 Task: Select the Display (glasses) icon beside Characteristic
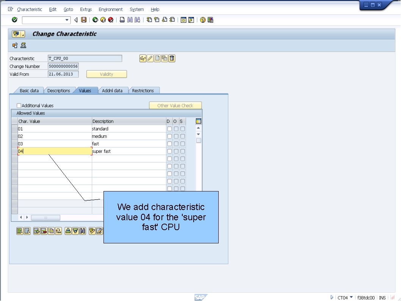[x=143, y=58]
